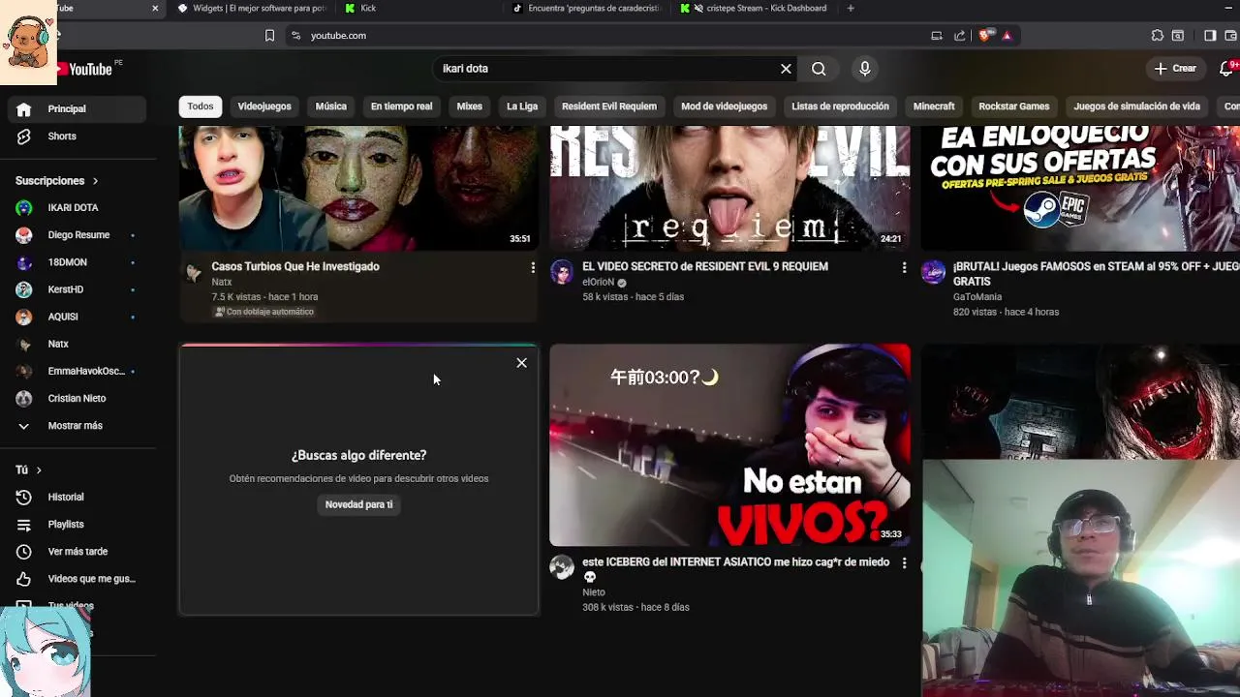
Task: Start voice search with microphone icon
Action: (865, 69)
